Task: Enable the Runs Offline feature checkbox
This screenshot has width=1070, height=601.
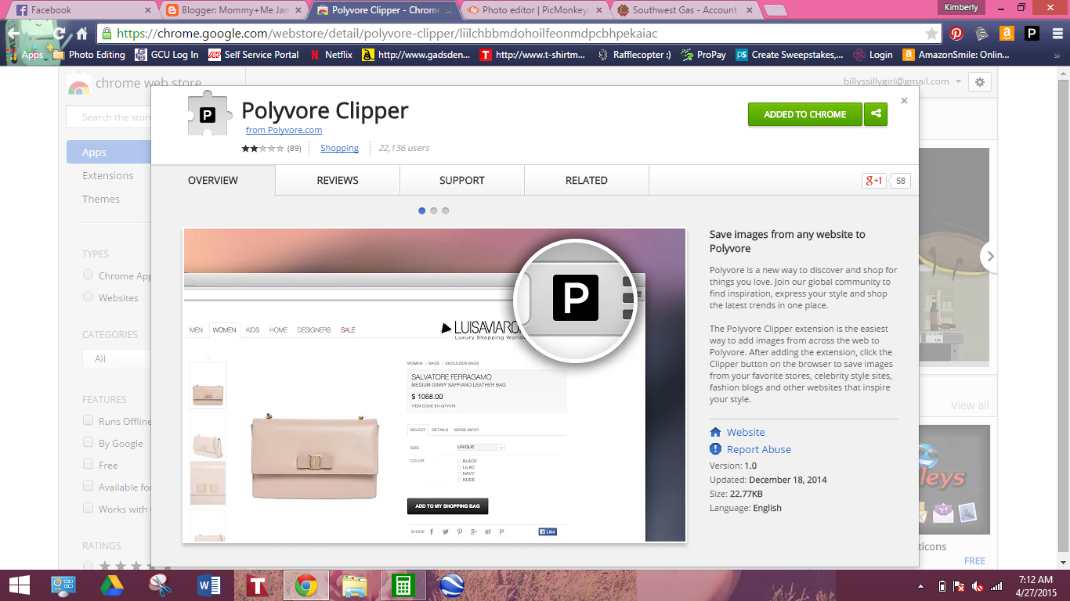Action: click(89, 420)
